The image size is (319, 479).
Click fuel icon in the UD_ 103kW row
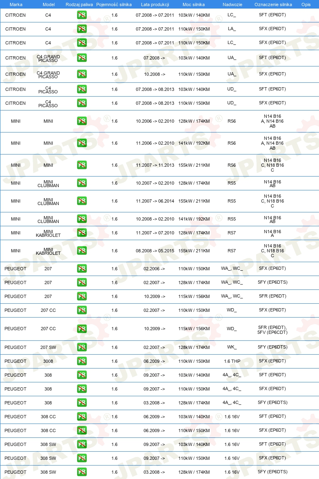point(82,89)
